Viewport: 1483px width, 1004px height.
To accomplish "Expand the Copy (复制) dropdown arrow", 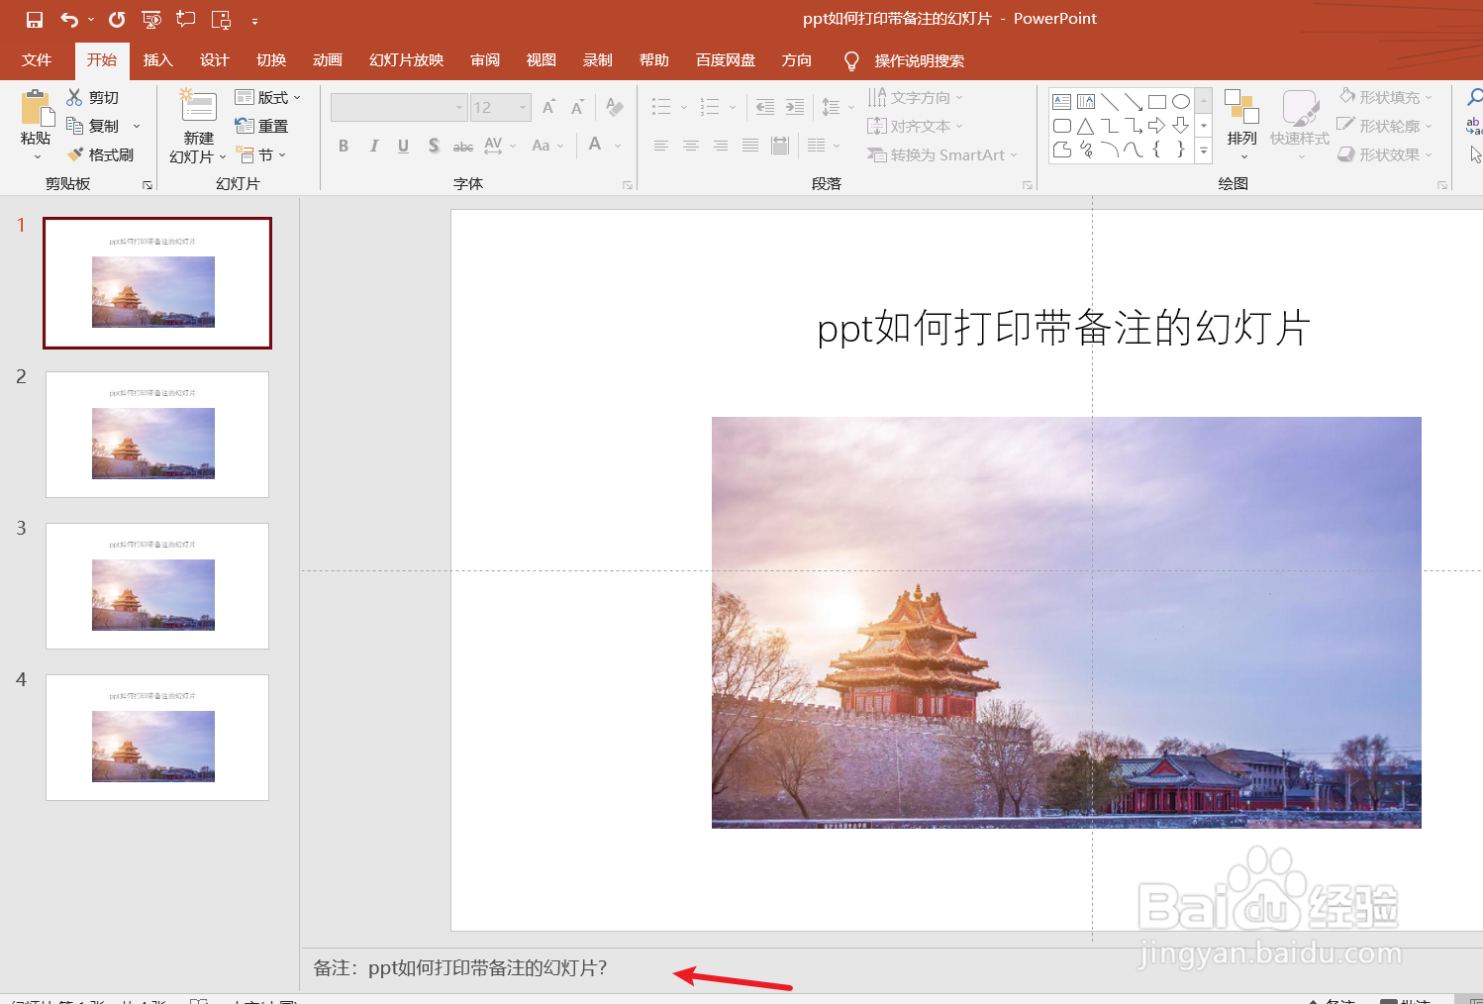I will [137, 126].
